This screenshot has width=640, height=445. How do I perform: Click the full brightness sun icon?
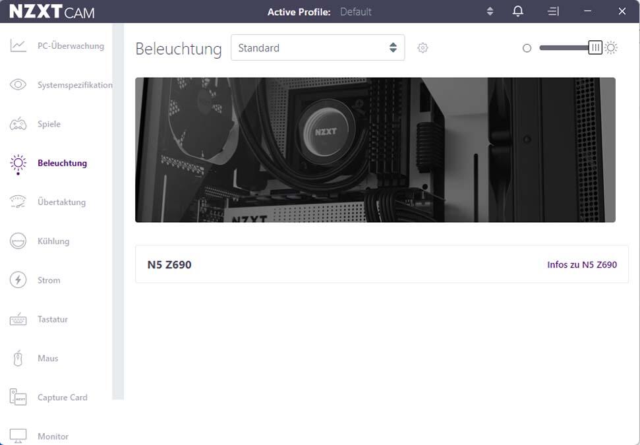click(x=611, y=47)
